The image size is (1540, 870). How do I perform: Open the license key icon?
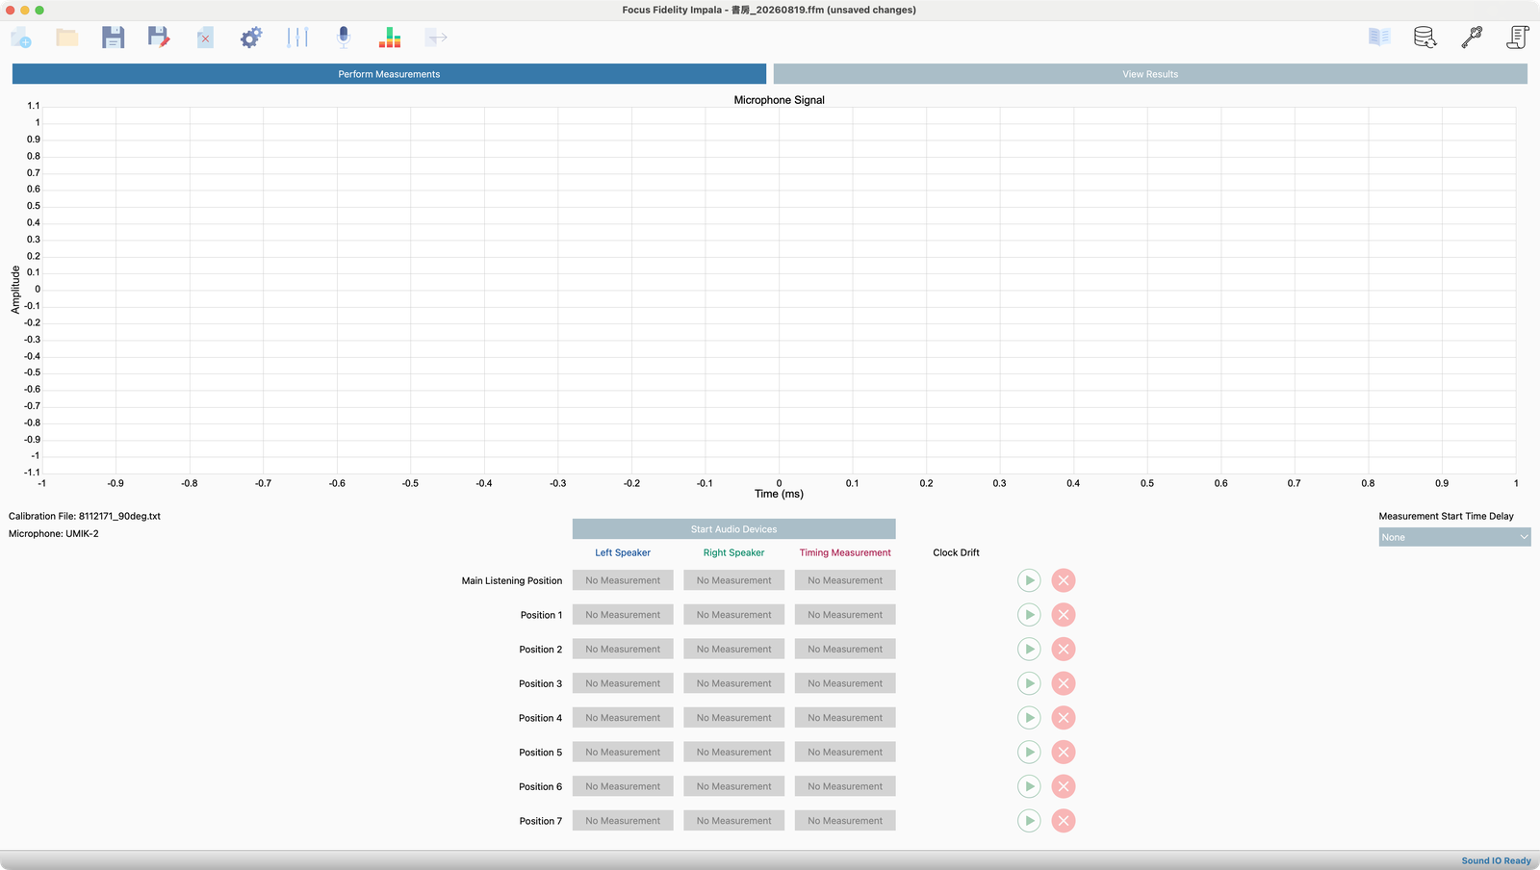coord(1472,38)
